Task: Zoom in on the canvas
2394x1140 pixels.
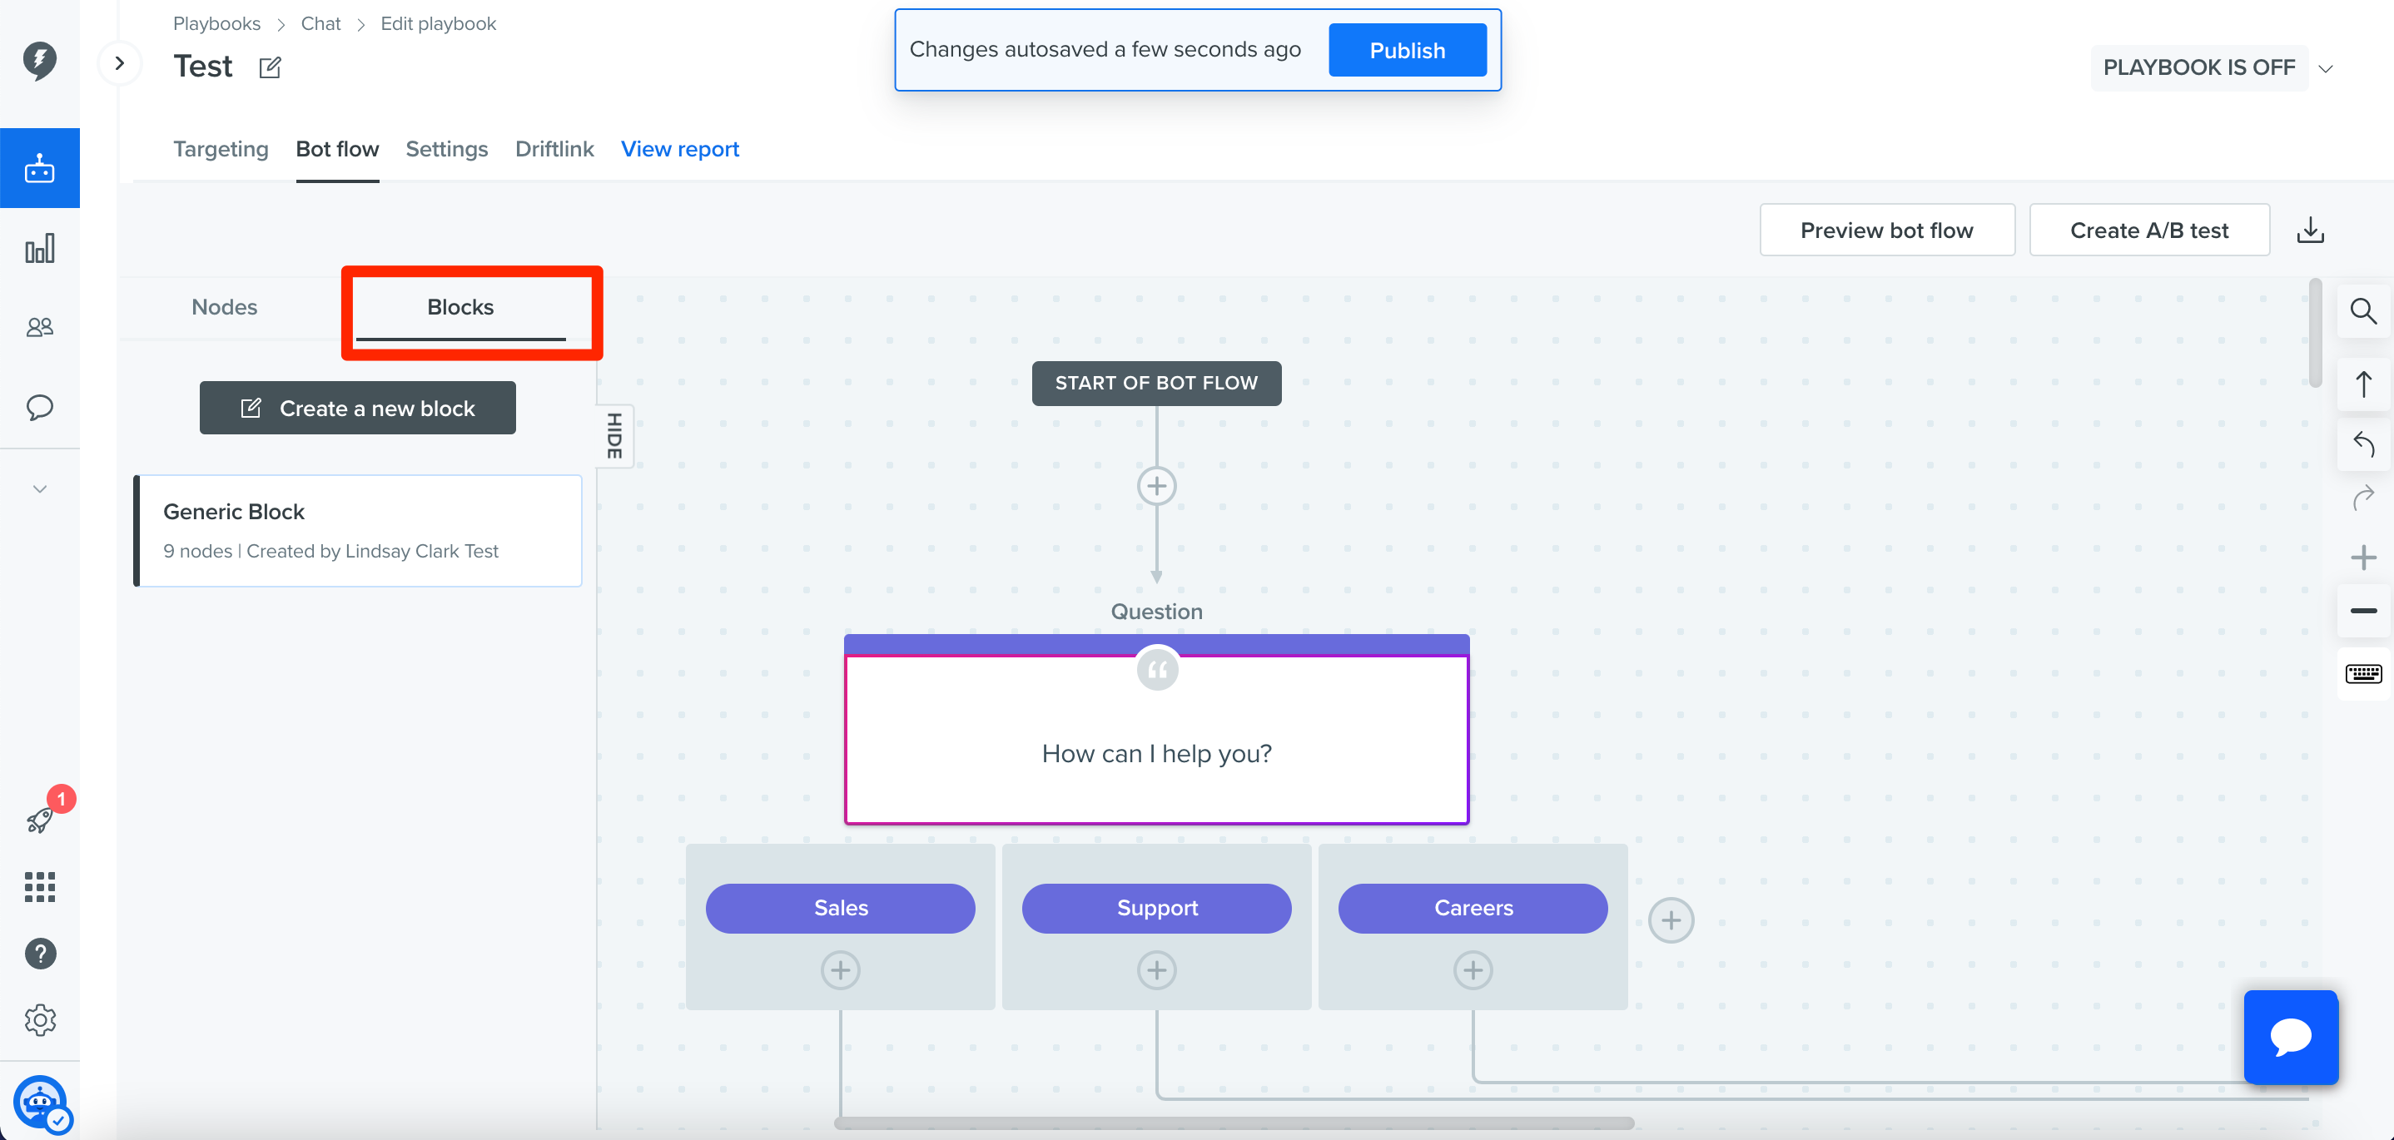Action: click(x=2363, y=558)
